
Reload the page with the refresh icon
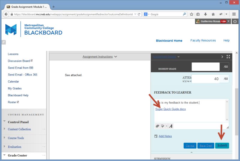tap(139, 14)
